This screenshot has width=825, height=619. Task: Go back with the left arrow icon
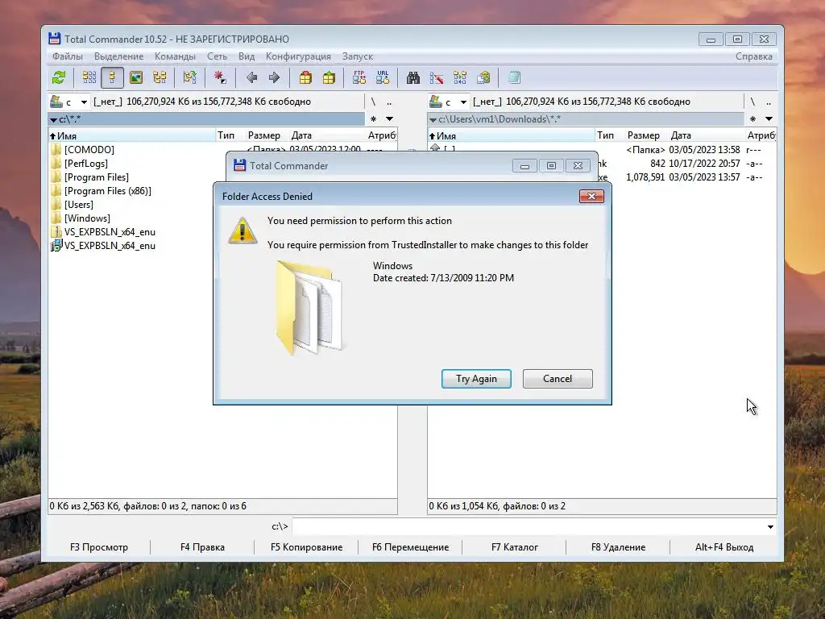coord(251,78)
